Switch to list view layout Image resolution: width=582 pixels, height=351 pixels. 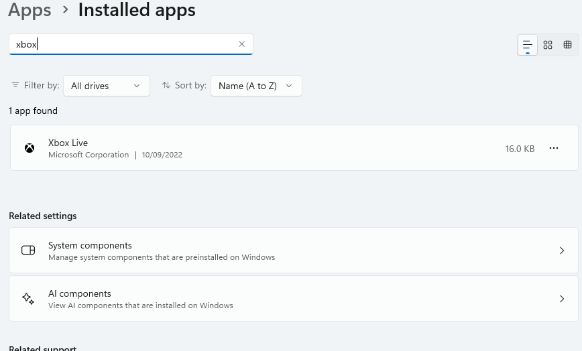coord(528,46)
